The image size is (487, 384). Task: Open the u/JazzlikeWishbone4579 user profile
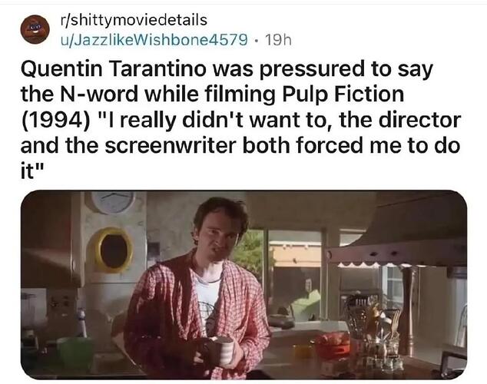pyautogui.click(x=154, y=40)
